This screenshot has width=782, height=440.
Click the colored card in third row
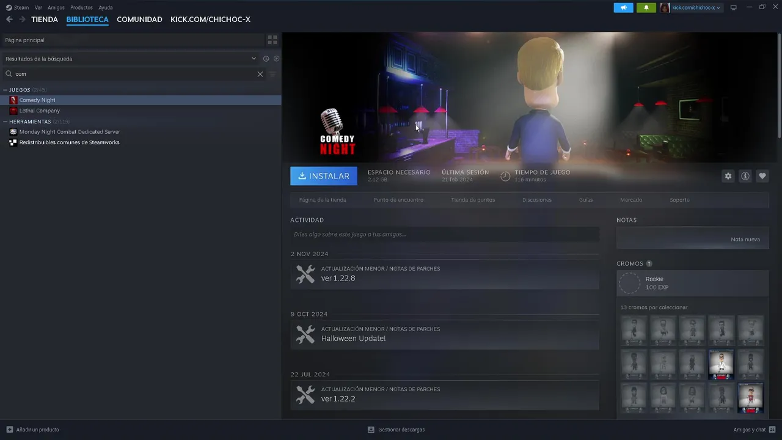coord(750,398)
